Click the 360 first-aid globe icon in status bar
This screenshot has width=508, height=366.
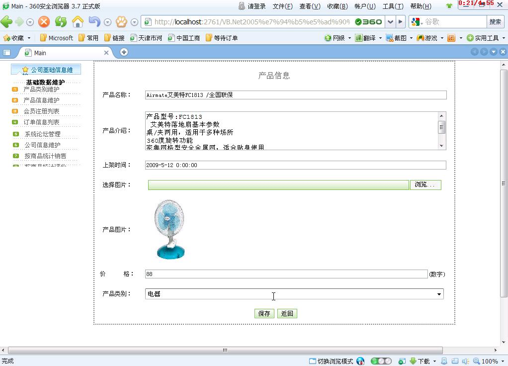pyautogui.click(x=360, y=361)
